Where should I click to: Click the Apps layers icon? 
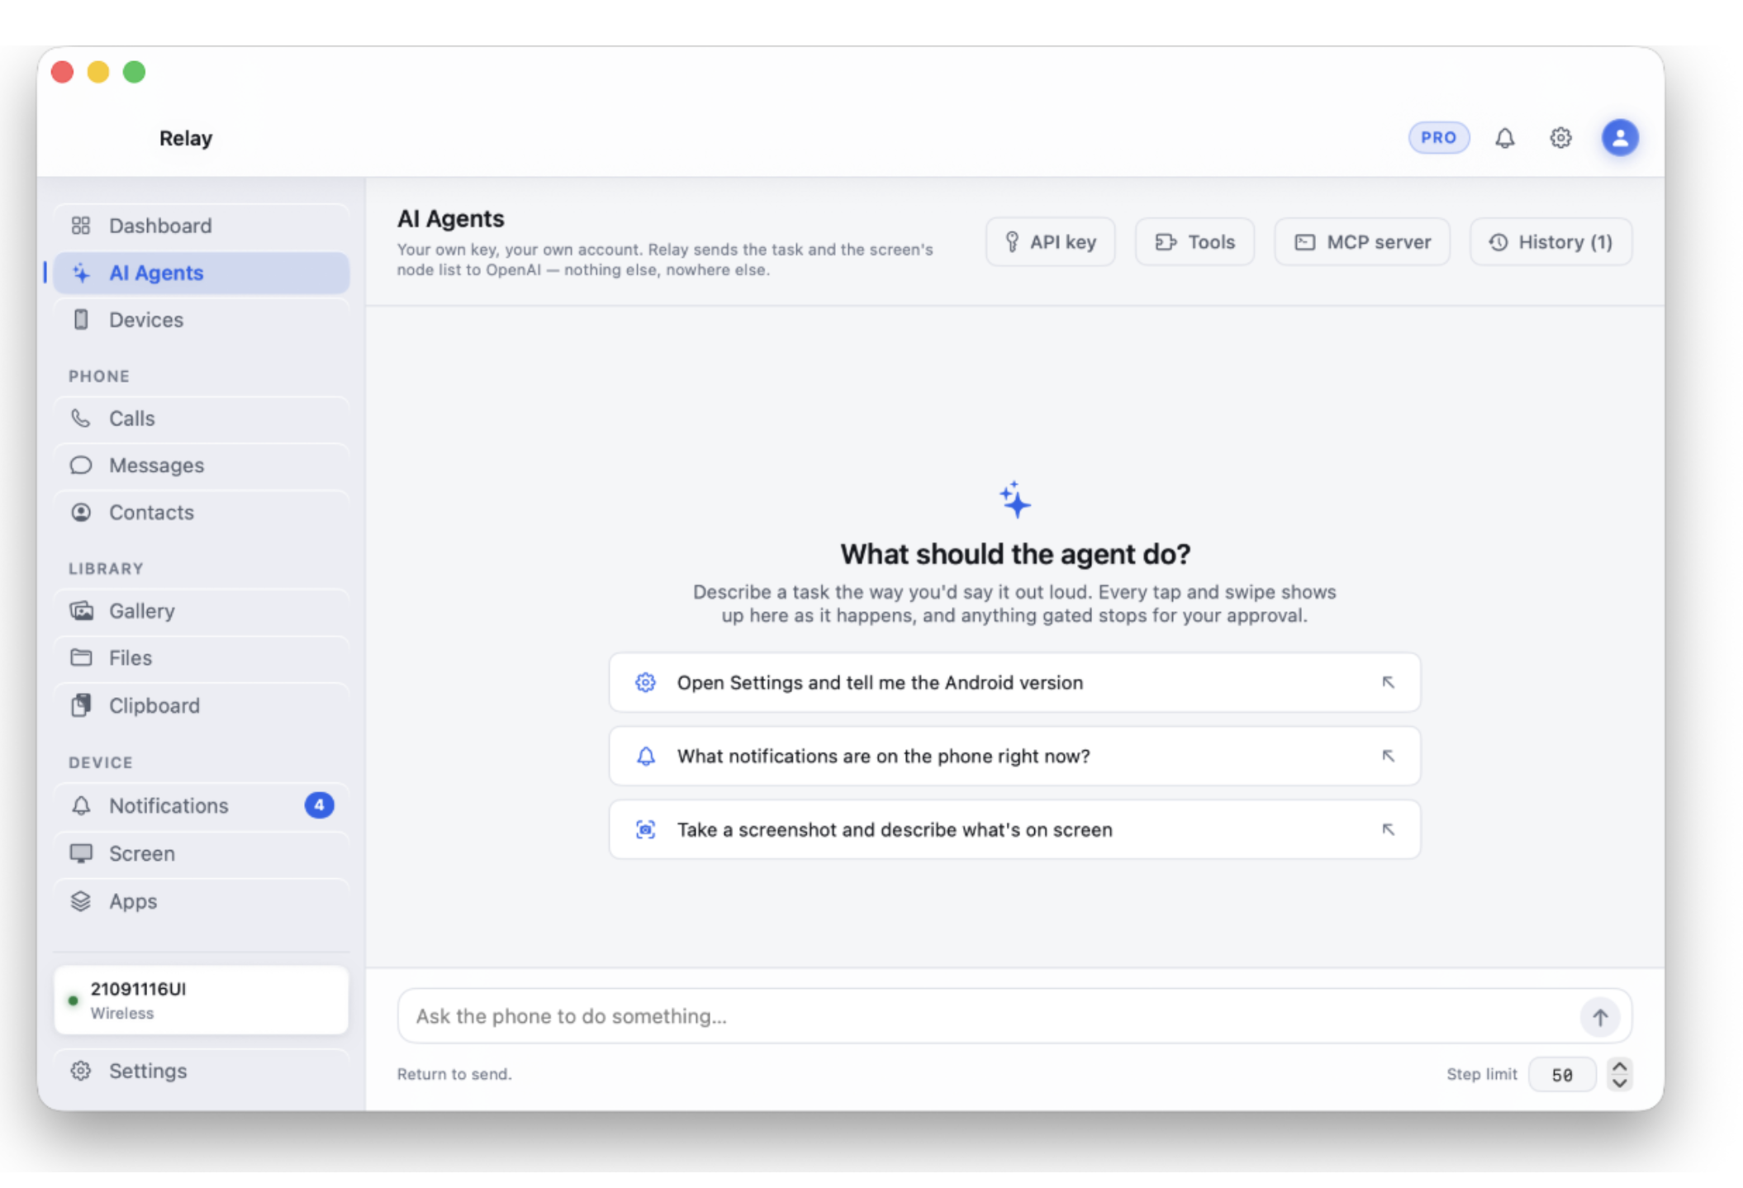[x=81, y=901]
